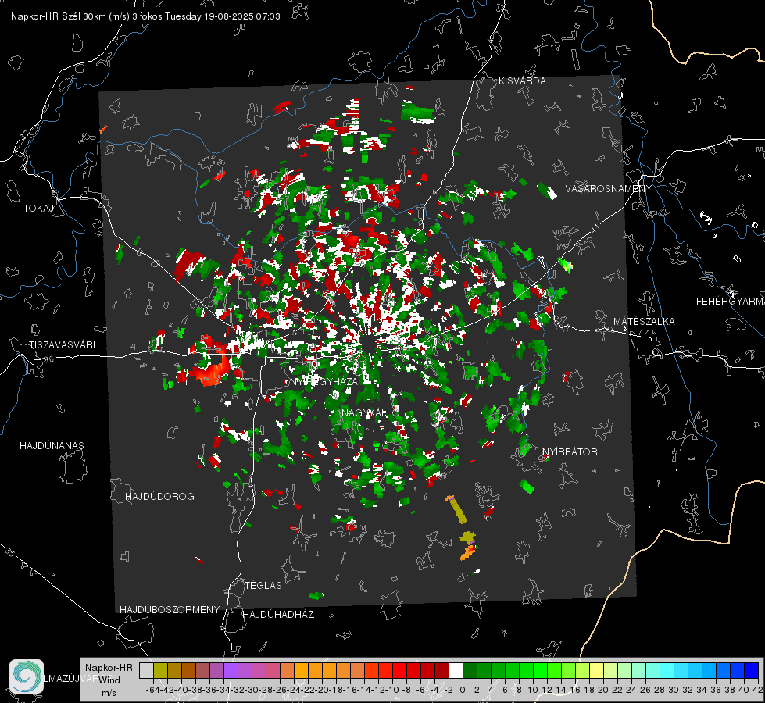This screenshot has width=765, height=703.
Task: Click the swirl logo icon in the corner
Action: [x=27, y=676]
